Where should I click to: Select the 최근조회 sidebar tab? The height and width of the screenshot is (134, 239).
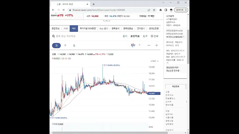click(176, 86)
